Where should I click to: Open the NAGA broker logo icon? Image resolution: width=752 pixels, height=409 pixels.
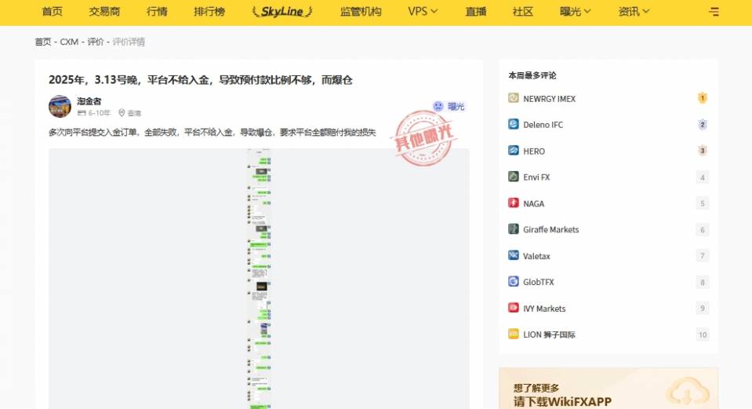click(x=513, y=203)
